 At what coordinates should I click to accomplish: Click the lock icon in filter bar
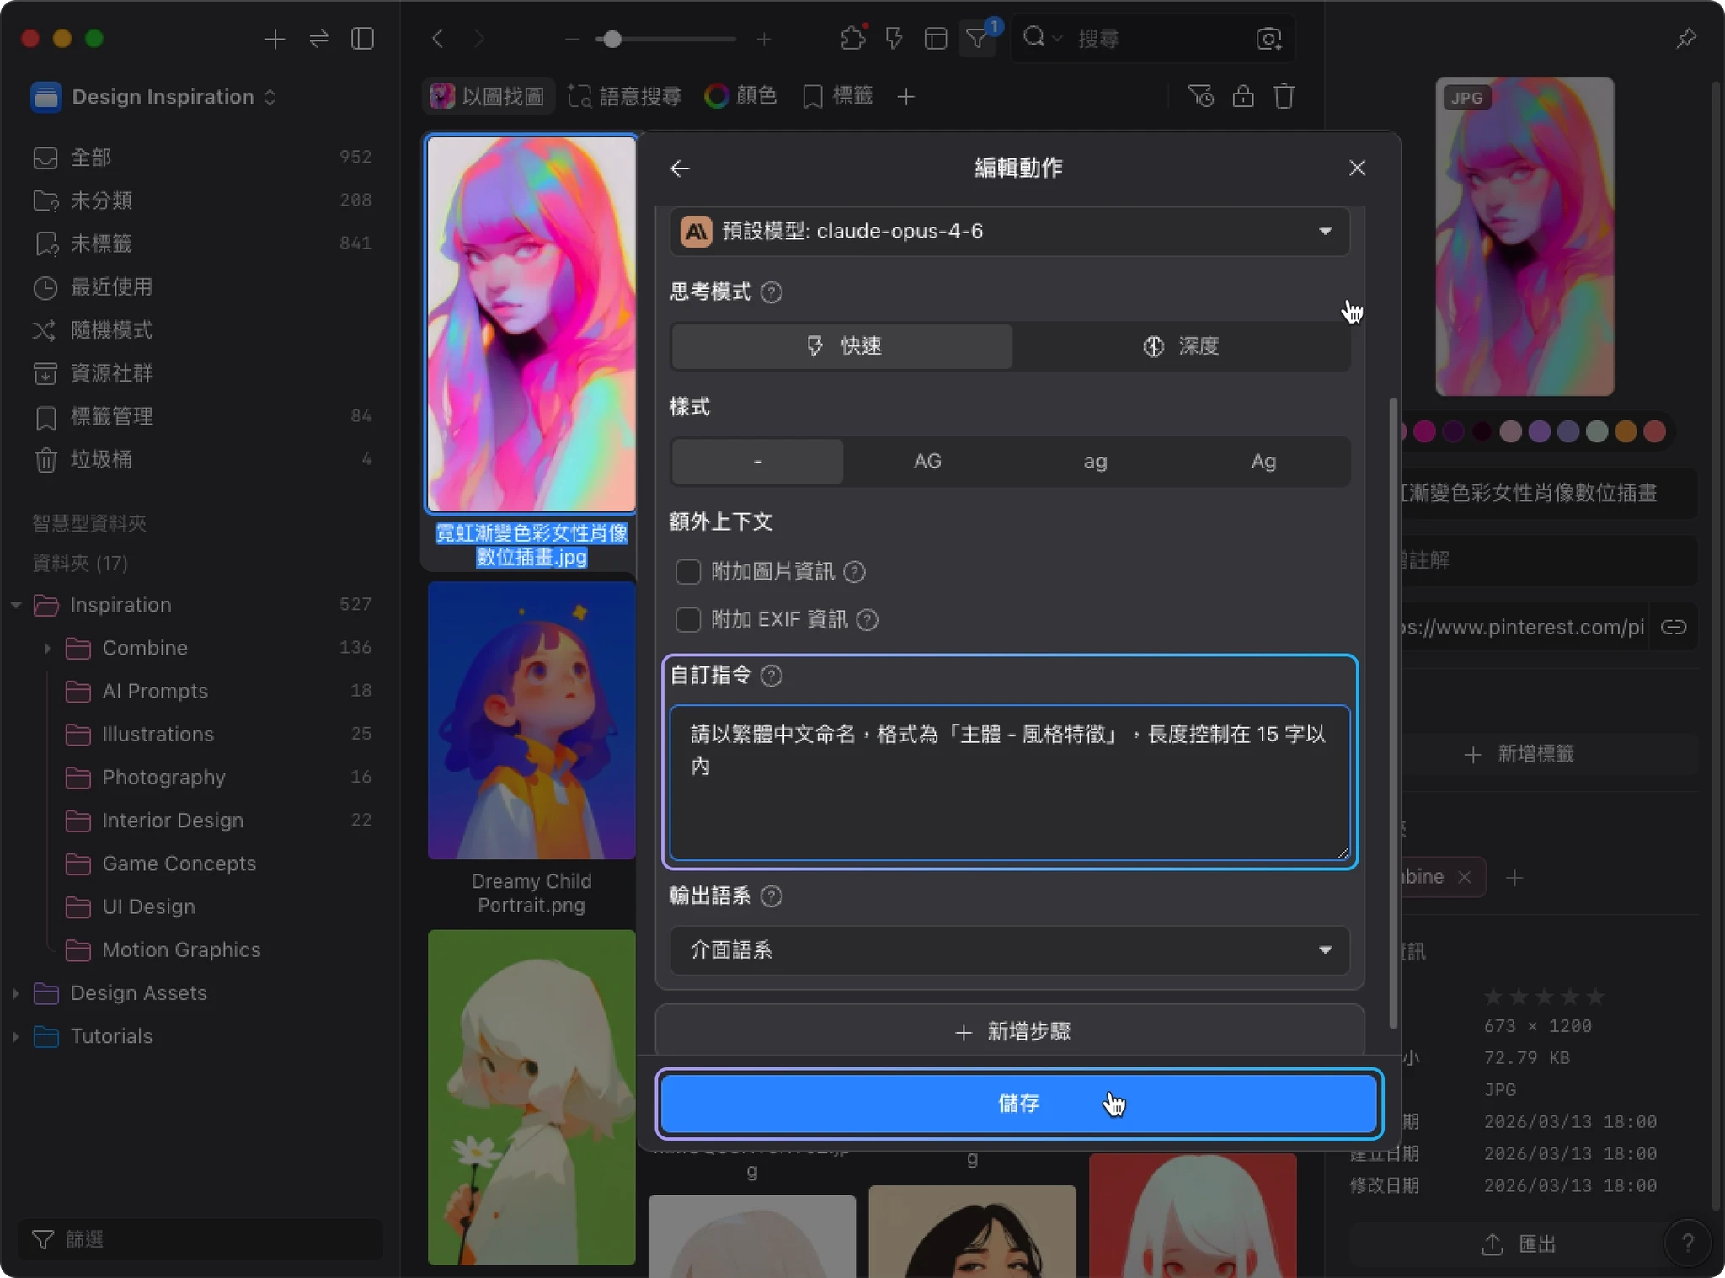(1243, 97)
